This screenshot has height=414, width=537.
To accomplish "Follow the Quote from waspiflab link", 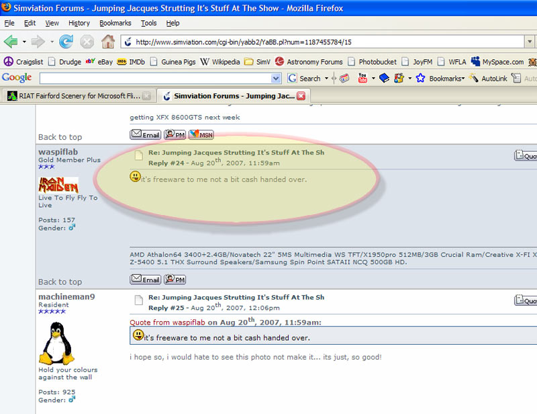I will click(167, 323).
